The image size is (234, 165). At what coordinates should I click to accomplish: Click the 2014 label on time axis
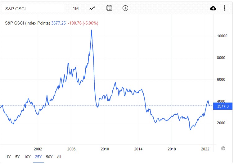tap(138, 149)
